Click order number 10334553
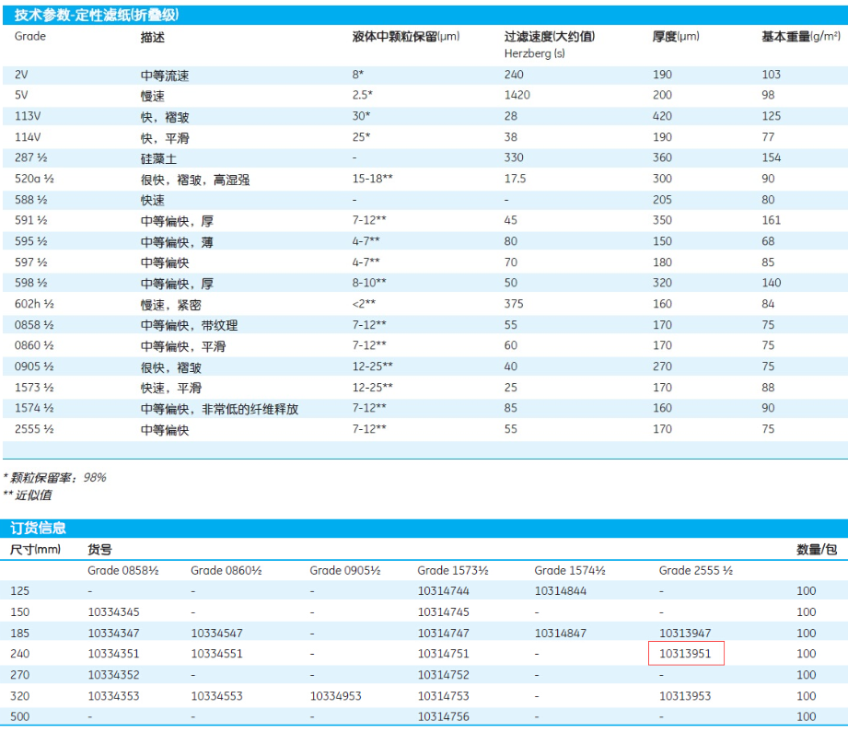This screenshot has height=733, width=848. pos(217,695)
